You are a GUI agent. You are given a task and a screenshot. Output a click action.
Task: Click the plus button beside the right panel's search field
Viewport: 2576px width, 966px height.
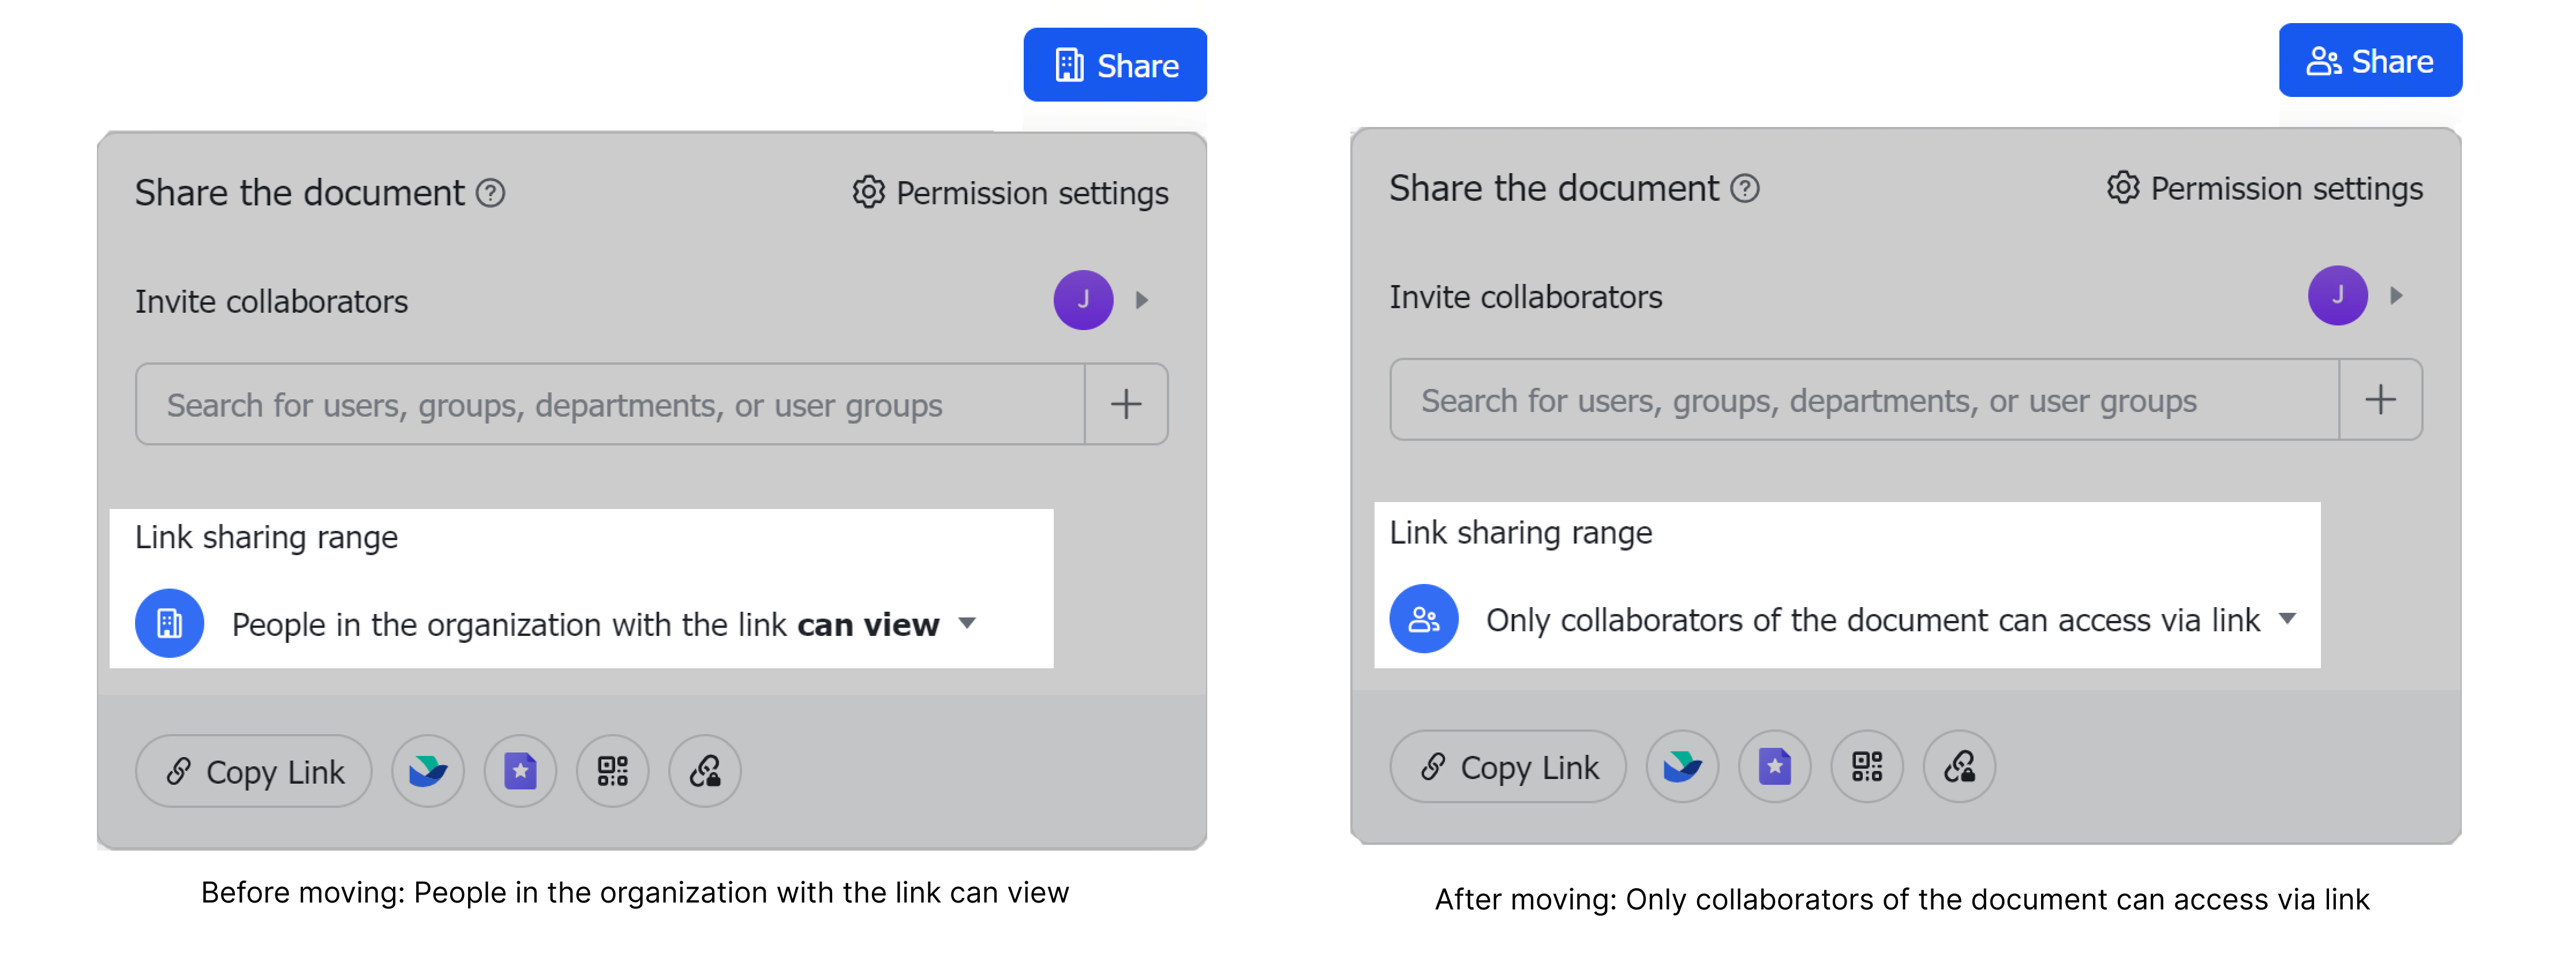point(2380,400)
